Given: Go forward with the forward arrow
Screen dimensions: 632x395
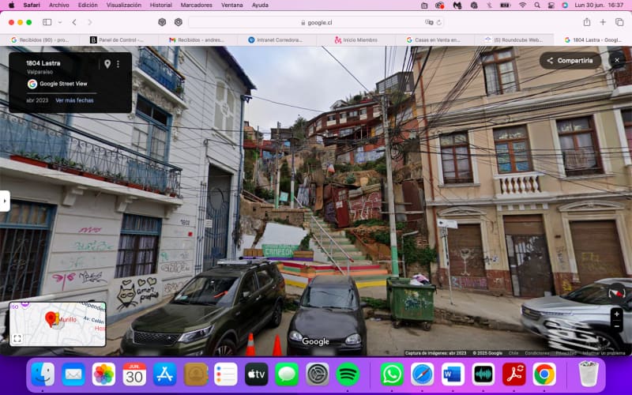Looking at the screenshot, I should 89,22.
